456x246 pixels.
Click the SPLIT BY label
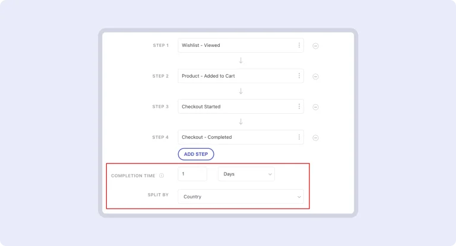[x=158, y=195]
